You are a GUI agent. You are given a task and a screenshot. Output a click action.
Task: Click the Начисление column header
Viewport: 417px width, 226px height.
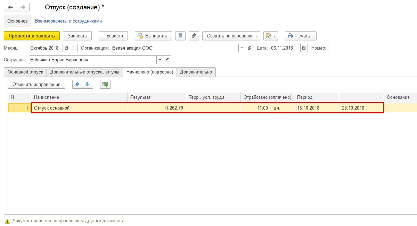79,97
